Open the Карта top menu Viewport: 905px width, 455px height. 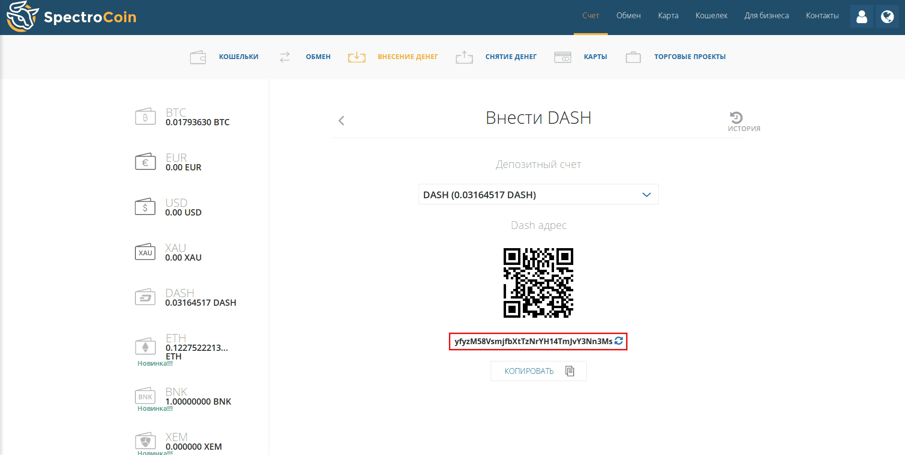(x=668, y=16)
